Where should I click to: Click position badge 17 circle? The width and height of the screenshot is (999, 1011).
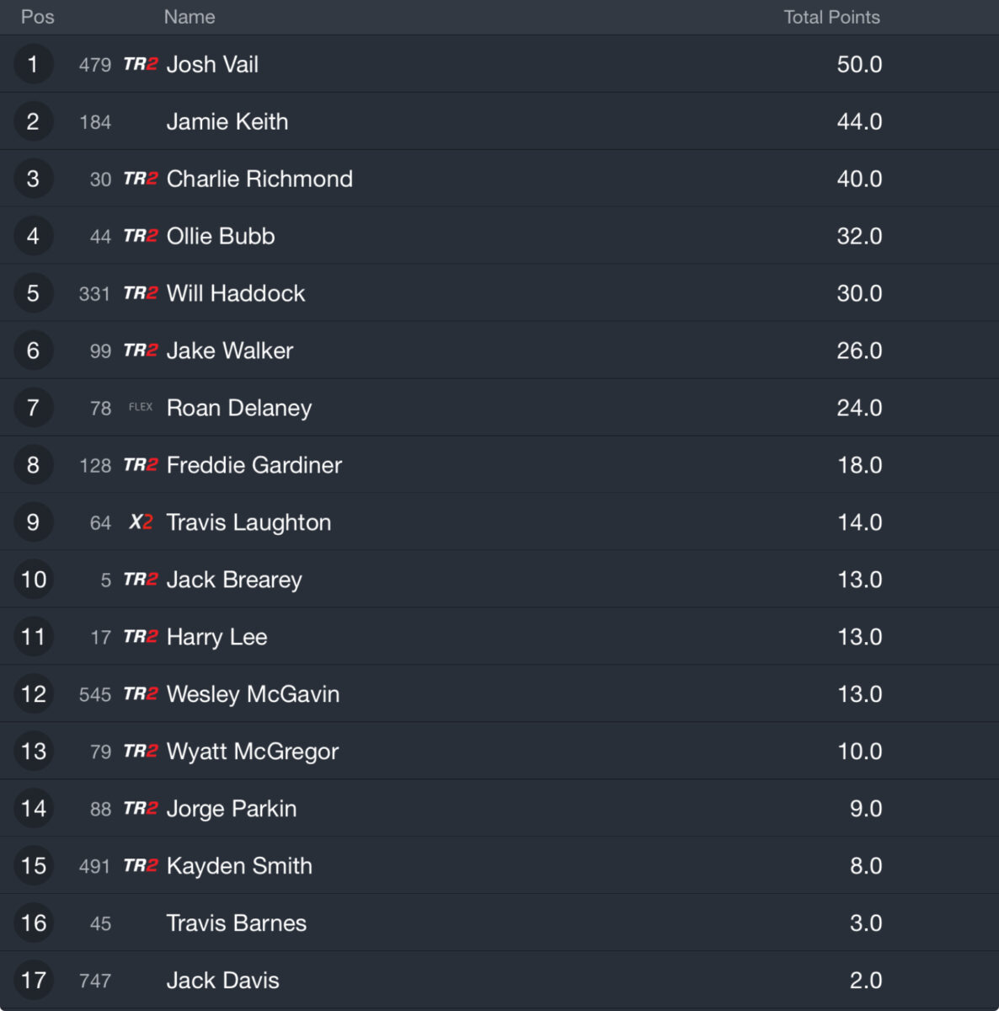pyautogui.click(x=33, y=981)
